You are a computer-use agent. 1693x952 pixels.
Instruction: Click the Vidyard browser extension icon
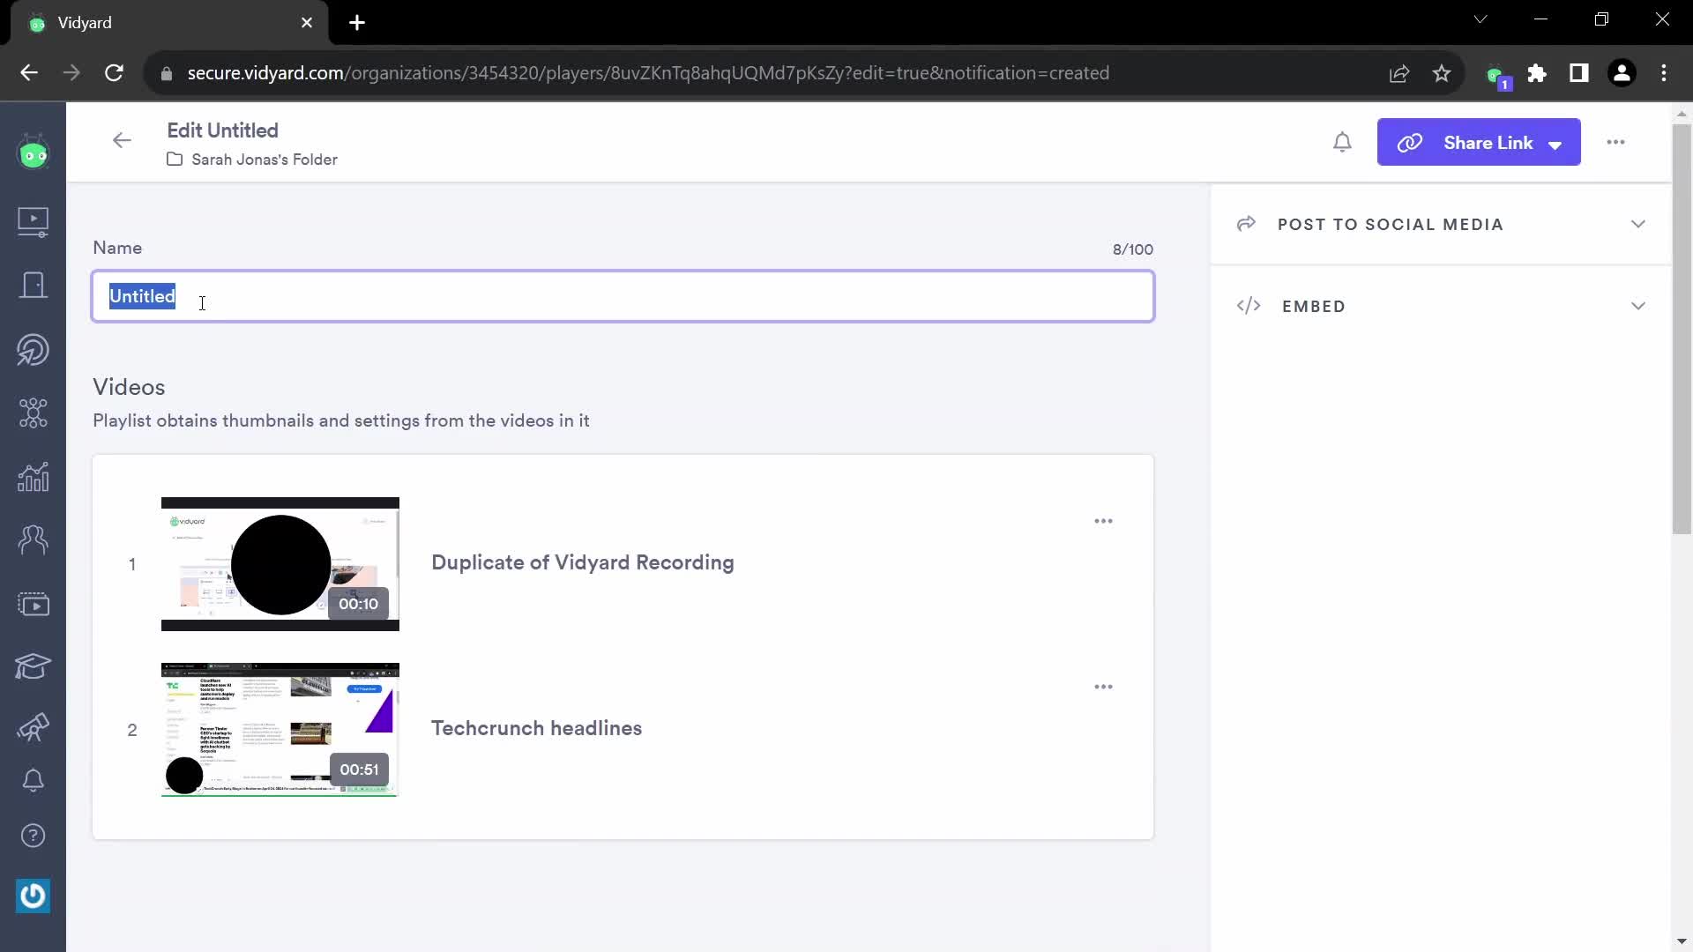[1498, 76]
